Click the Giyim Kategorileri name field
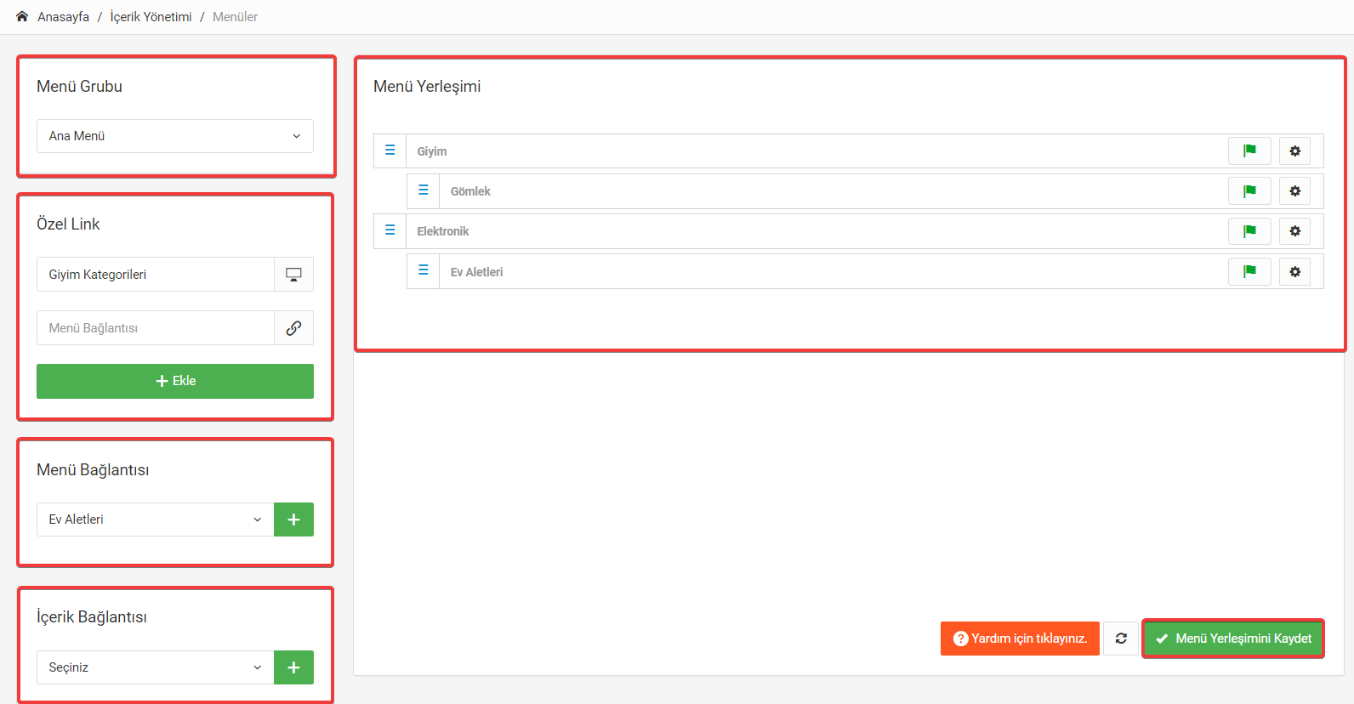Screen dimensions: 1354x704 pyautogui.click(x=156, y=275)
